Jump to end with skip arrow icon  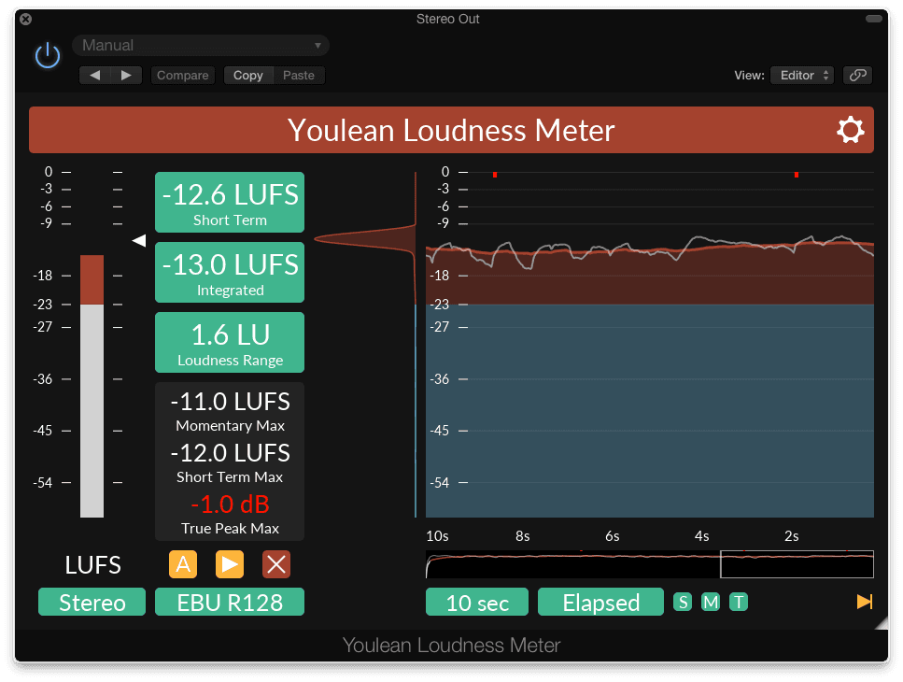point(865,602)
